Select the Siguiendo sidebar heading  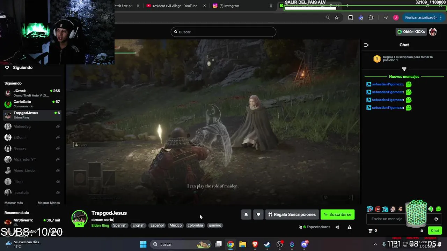[x=13, y=83]
